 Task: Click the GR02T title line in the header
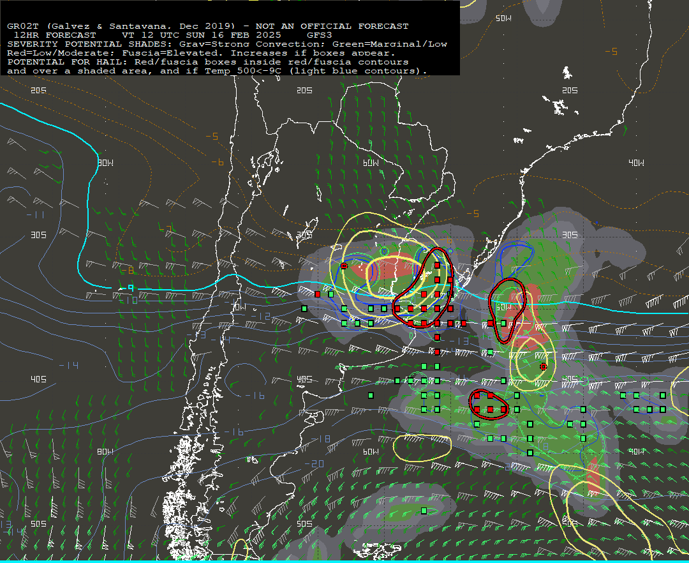[x=207, y=26]
